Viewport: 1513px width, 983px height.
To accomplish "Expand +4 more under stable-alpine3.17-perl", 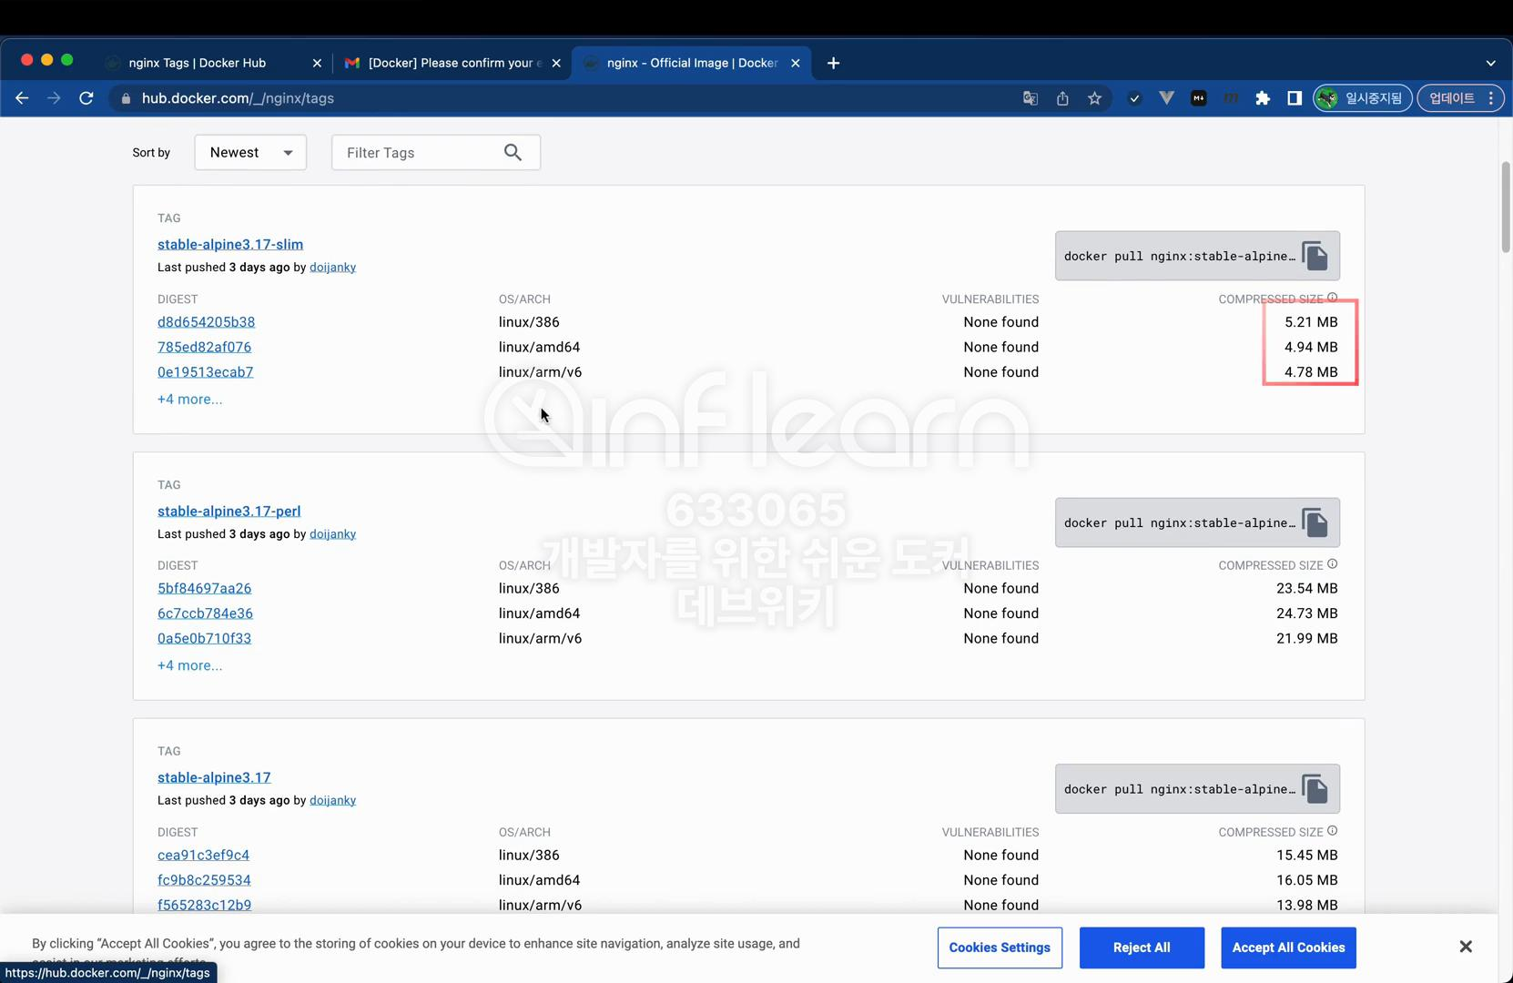I will [x=189, y=665].
